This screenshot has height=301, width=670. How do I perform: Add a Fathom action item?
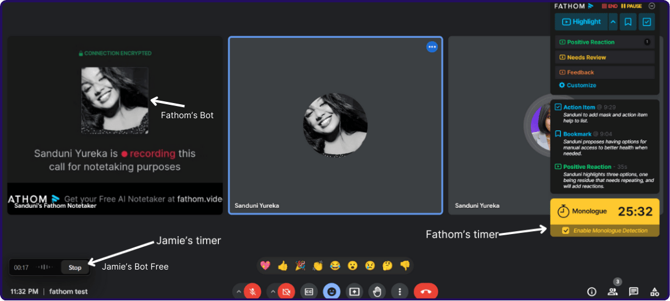point(647,22)
